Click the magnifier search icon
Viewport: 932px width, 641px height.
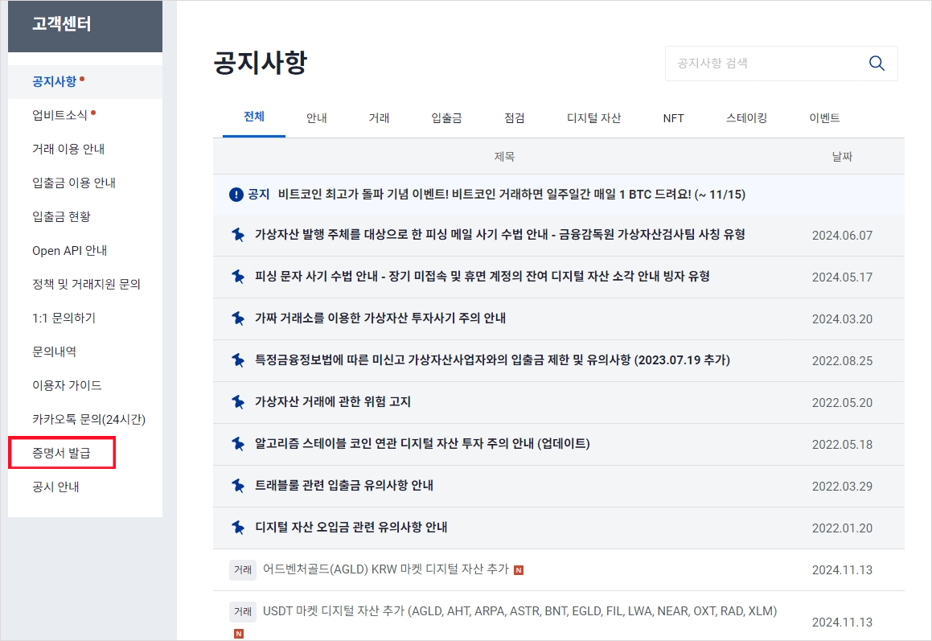coord(877,63)
